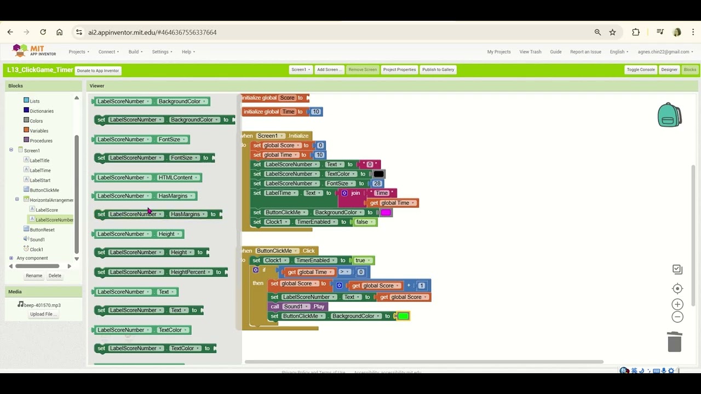Collapse the HorizontalArrangement tree node

(x=17, y=199)
